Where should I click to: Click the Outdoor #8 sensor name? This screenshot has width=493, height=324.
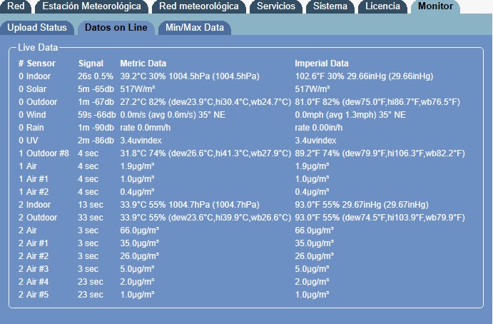[x=48, y=153]
